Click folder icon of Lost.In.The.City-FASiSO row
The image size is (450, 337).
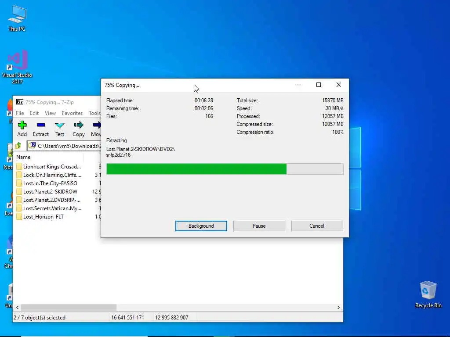pyautogui.click(x=19, y=183)
